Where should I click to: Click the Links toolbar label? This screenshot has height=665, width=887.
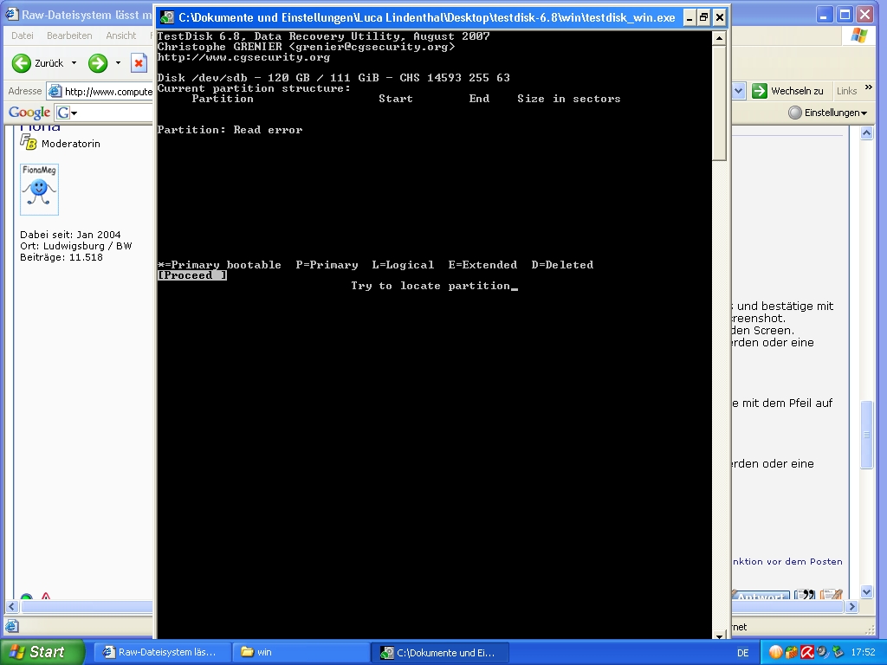[846, 91]
